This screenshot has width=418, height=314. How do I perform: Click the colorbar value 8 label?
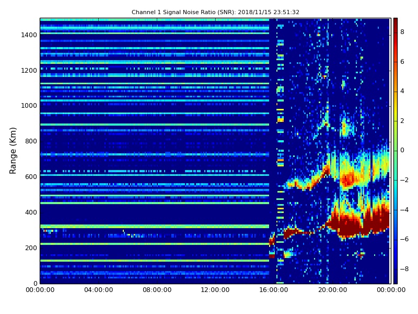point(402,32)
